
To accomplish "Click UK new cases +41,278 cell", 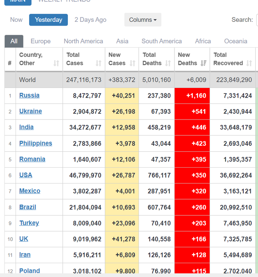I will 122,239.
